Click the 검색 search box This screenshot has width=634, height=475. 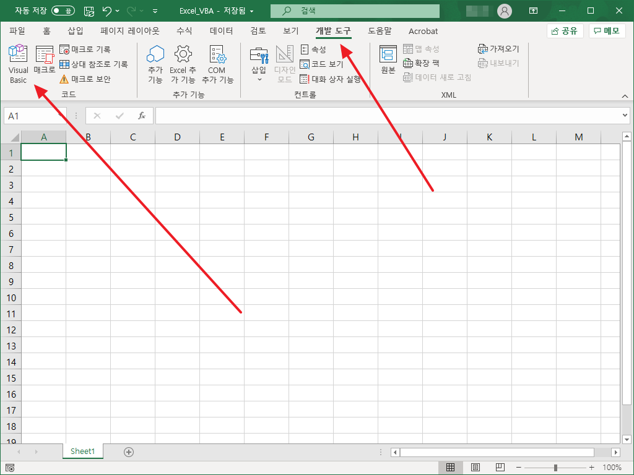click(x=355, y=11)
